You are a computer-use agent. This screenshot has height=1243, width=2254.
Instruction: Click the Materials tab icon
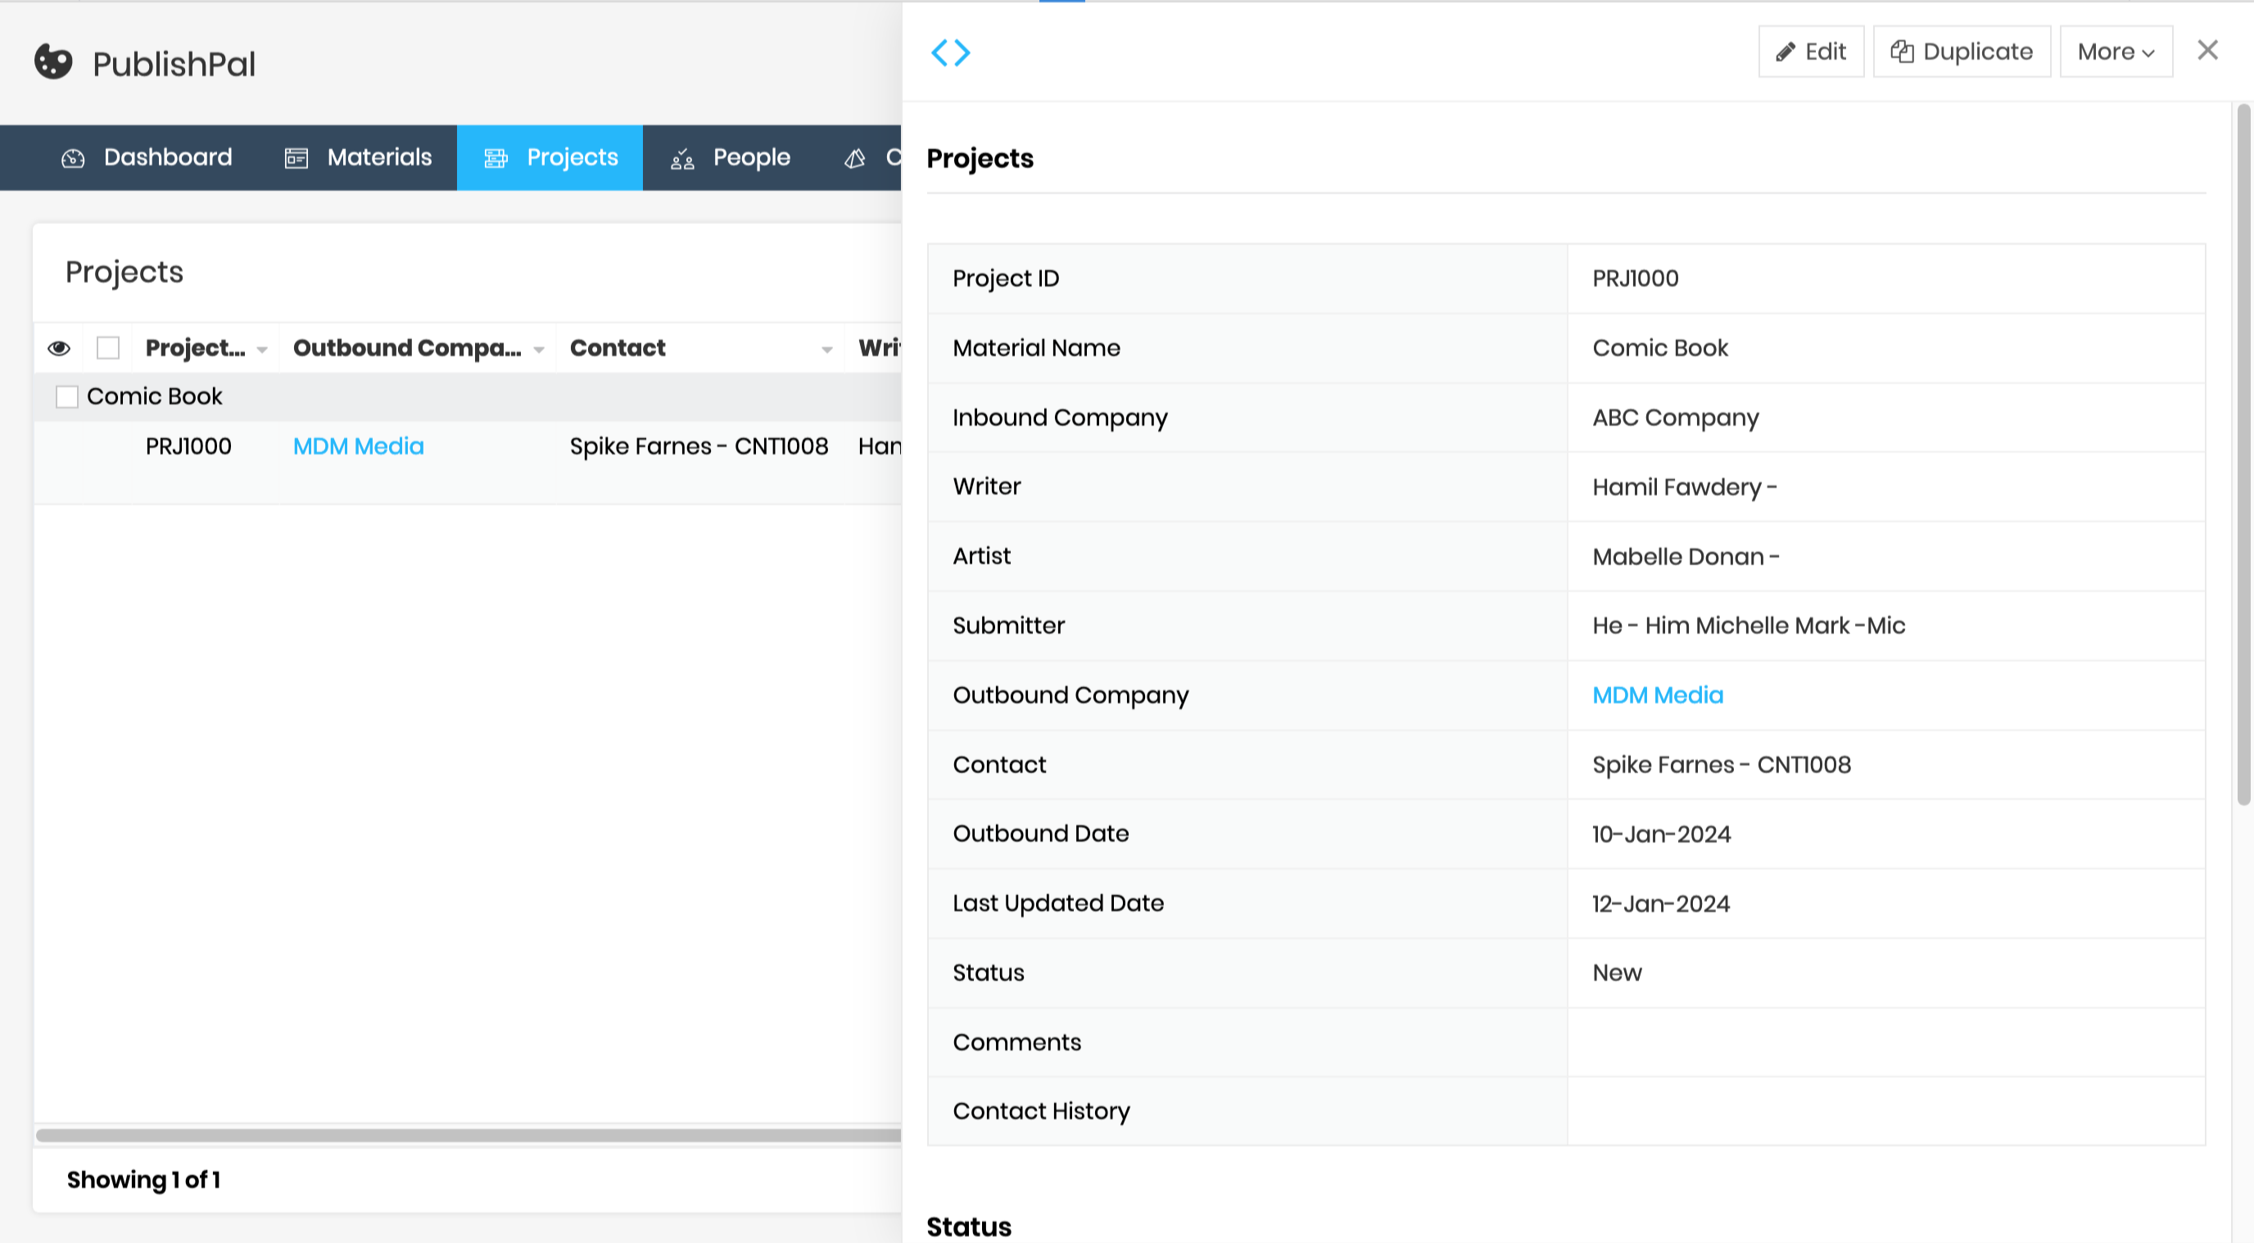[296, 158]
